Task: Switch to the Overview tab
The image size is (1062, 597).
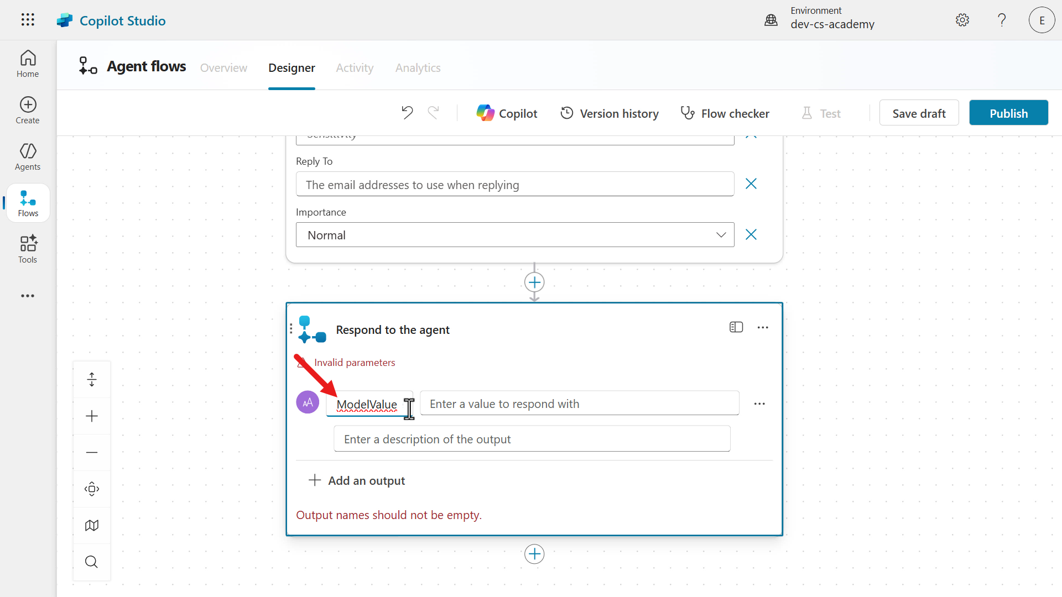Action: 223,67
